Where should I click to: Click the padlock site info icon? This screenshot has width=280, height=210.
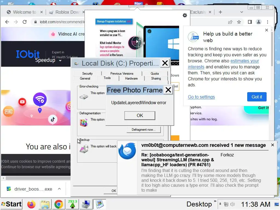pyautogui.click(x=36, y=22)
